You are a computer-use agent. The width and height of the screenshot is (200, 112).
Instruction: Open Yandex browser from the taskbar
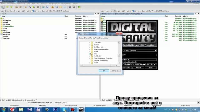tap(12, 110)
